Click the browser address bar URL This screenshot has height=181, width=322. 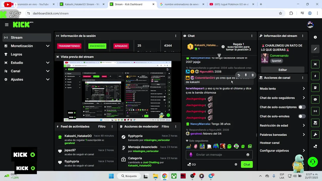pos(51,13)
